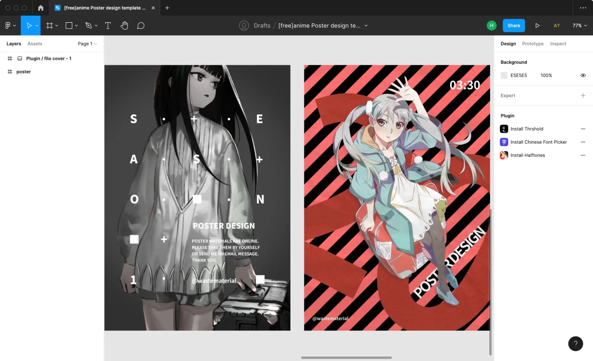Switch to the Assets tab
The height and width of the screenshot is (361, 593).
[x=35, y=44]
